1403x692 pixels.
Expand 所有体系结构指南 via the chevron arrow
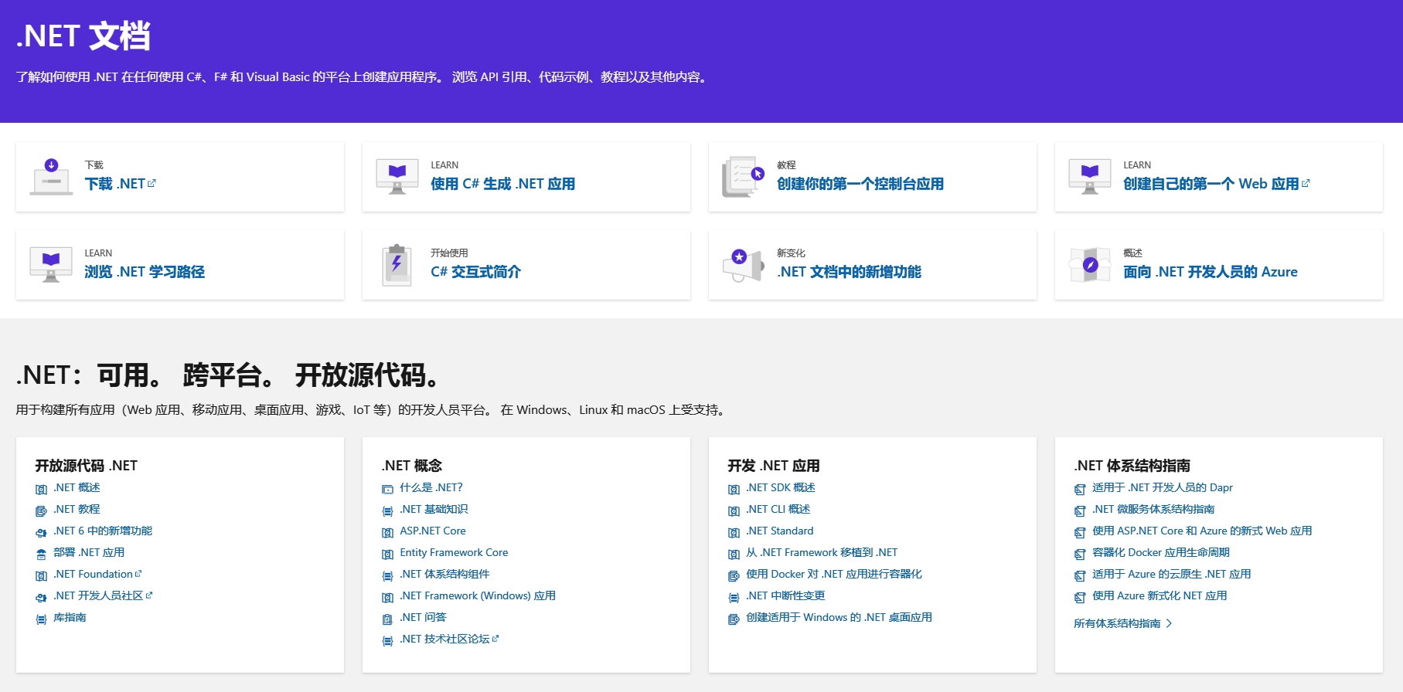click(x=1169, y=623)
